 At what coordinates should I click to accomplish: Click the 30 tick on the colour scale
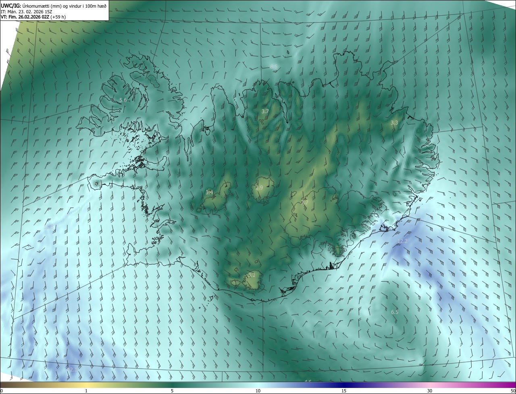pos(430,391)
